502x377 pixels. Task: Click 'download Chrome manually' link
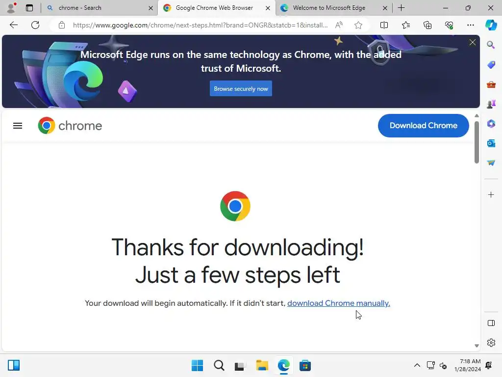tap(338, 303)
